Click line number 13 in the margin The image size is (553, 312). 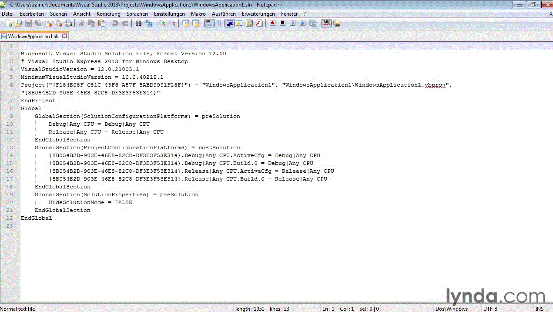10,148
